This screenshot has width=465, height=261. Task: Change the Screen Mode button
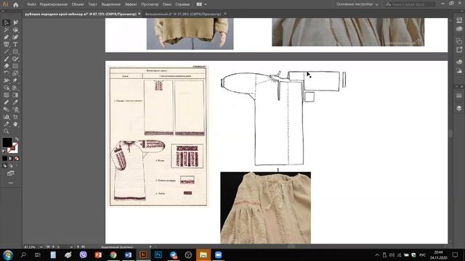(x=11, y=173)
